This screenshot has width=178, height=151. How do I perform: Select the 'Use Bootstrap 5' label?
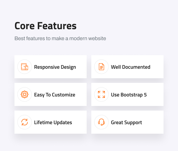click(129, 95)
